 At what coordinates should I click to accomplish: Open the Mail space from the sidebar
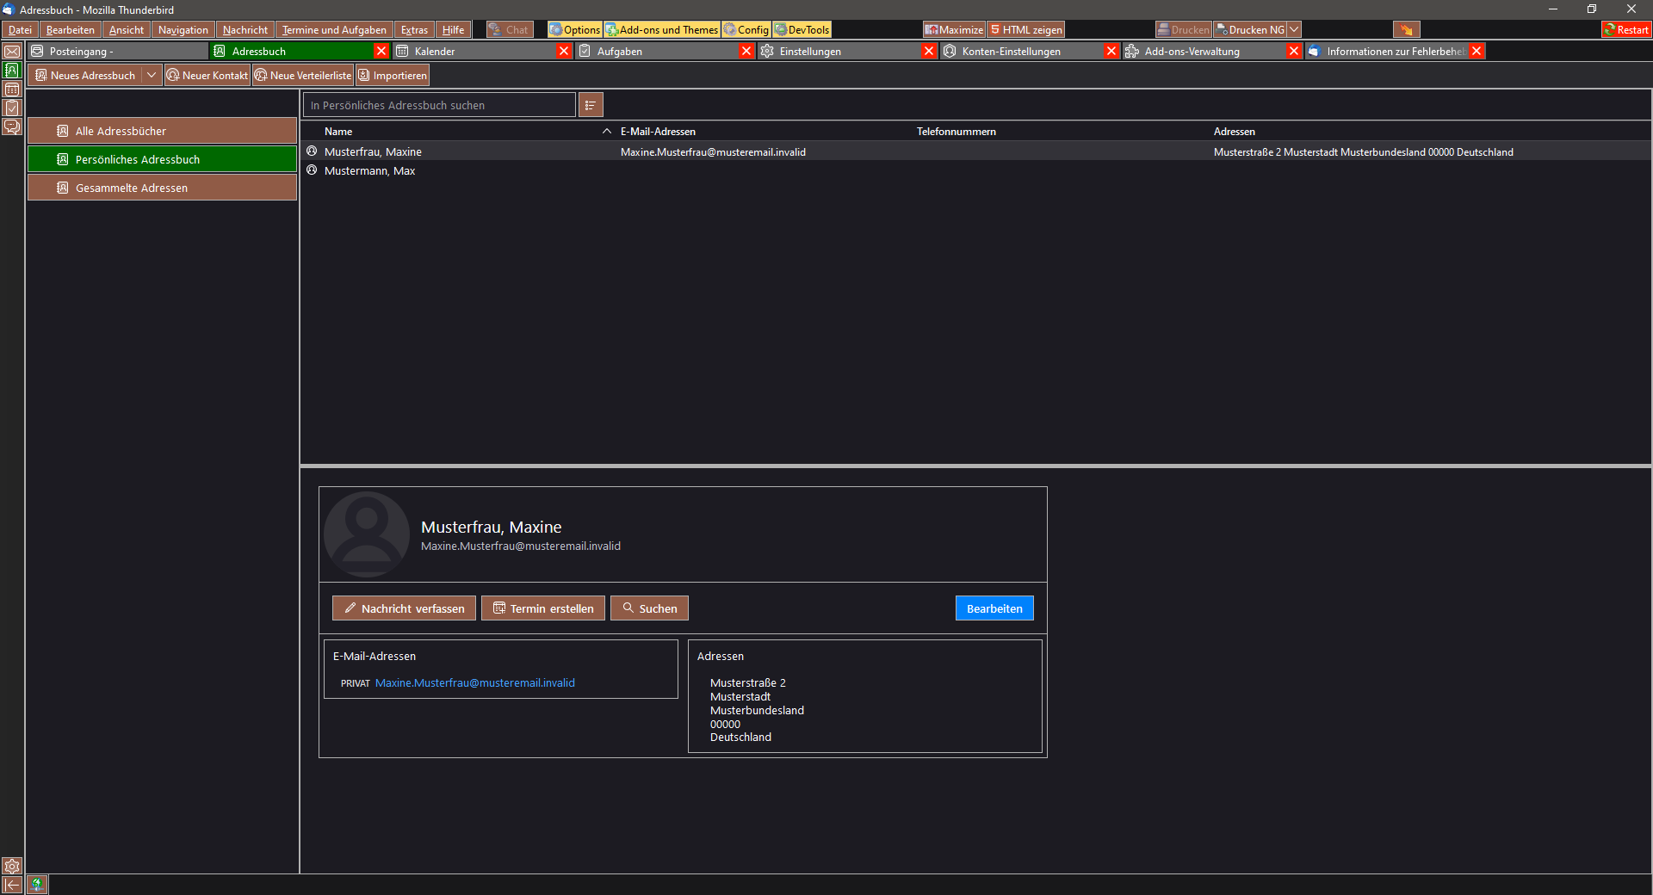click(12, 52)
